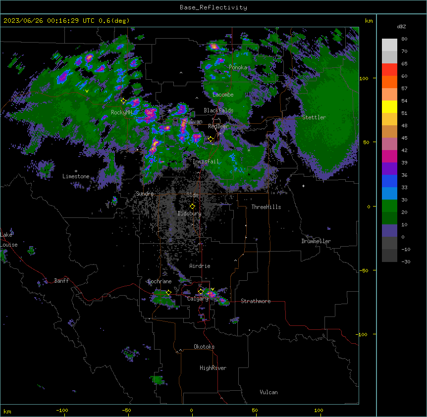Image resolution: width=427 pixels, height=417 pixels.
Task: Click the Calgary city label
Action: click(198, 299)
